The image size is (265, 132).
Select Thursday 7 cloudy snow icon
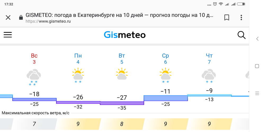[x=209, y=76]
